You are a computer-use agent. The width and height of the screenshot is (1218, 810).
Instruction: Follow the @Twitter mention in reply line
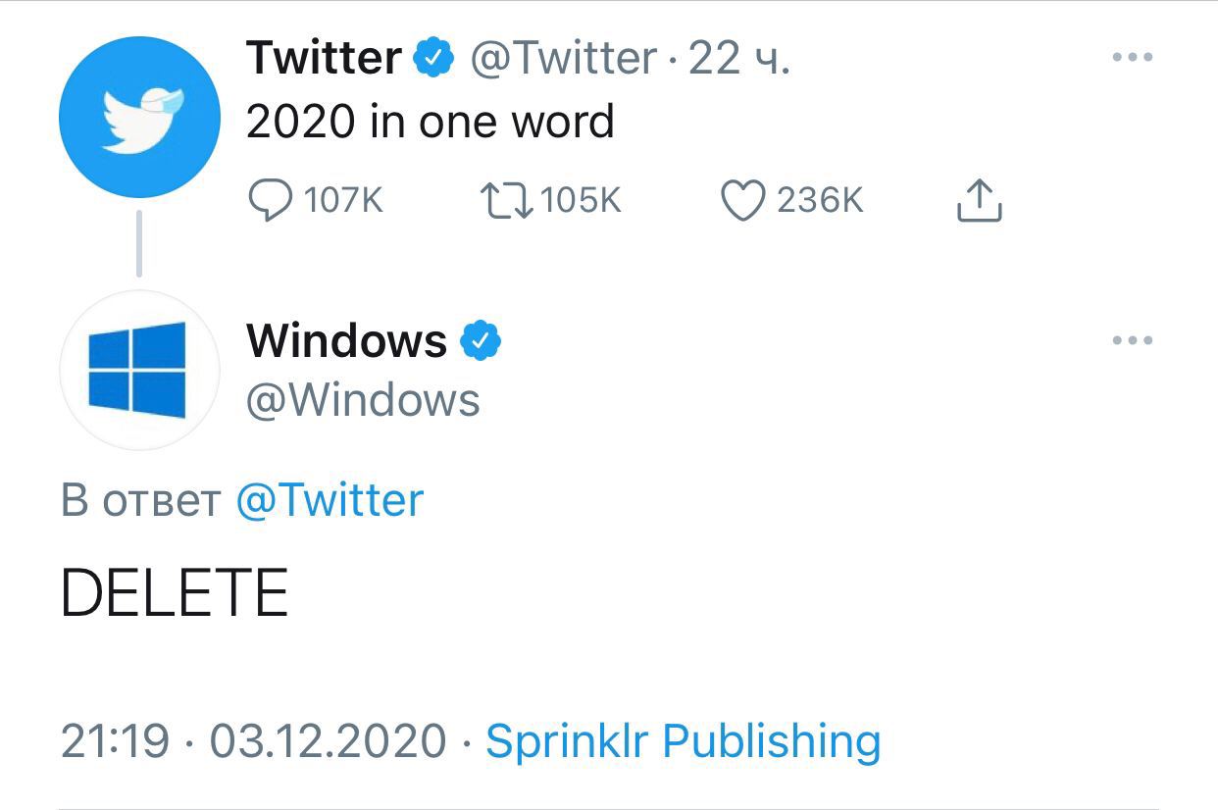pyautogui.click(x=330, y=500)
